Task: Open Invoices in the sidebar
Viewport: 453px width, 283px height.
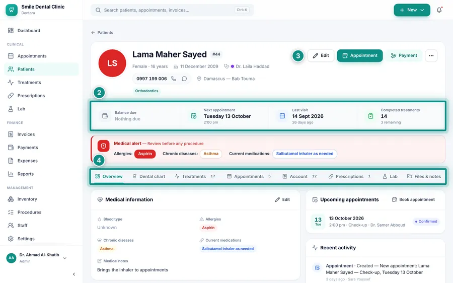Action: coord(41,134)
